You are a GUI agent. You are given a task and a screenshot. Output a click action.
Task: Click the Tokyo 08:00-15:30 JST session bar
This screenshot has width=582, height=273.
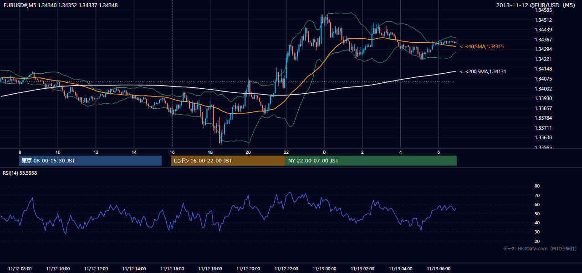tap(90, 161)
